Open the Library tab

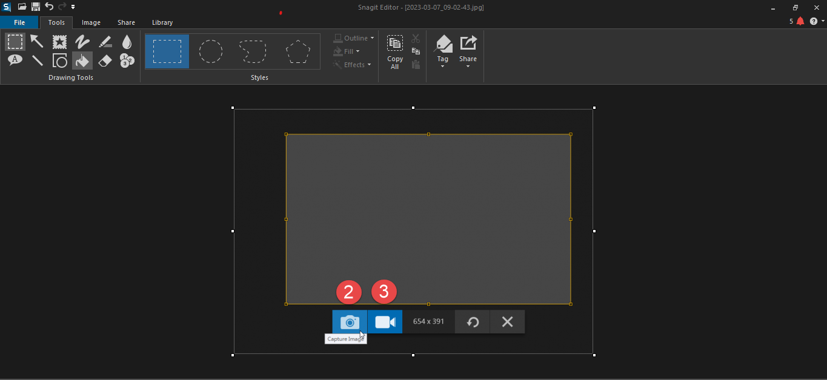pos(162,22)
